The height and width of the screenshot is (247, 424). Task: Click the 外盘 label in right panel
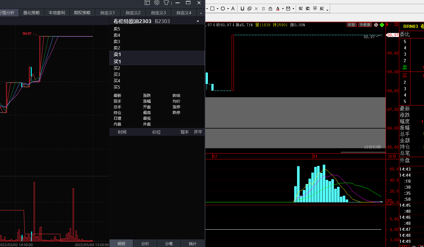pos(405,161)
